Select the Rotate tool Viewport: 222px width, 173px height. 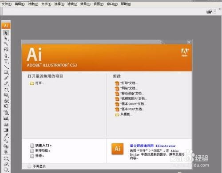(x=6, y=90)
